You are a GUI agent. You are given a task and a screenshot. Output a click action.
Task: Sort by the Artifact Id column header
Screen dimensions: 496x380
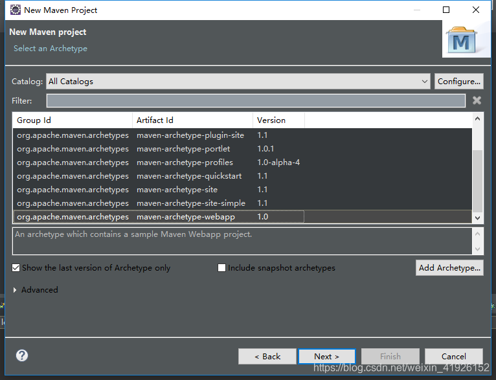point(193,120)
